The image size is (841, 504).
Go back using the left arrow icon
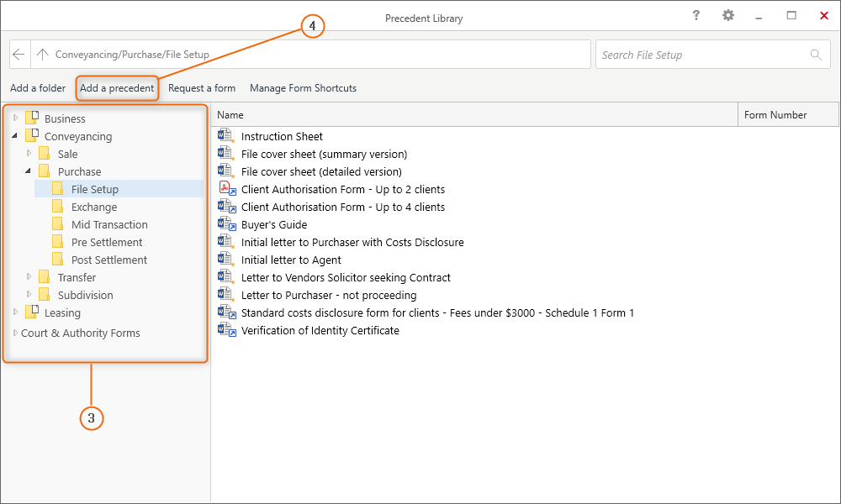(19, 54)
